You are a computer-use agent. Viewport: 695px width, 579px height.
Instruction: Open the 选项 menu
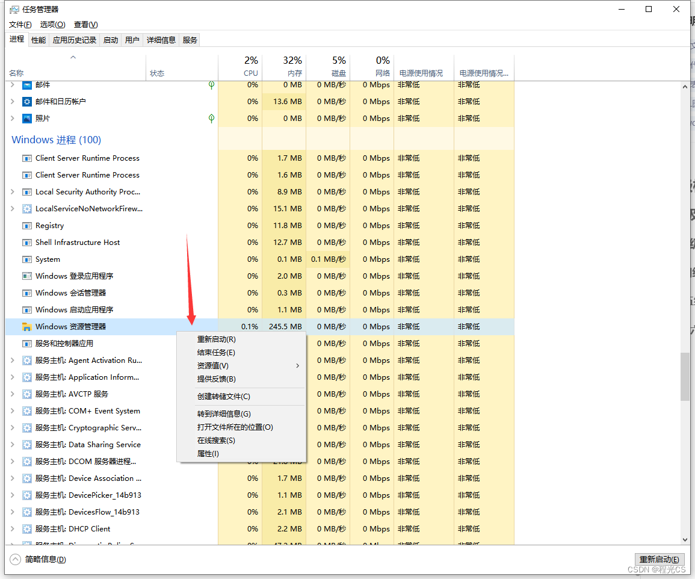pos(53,25)
